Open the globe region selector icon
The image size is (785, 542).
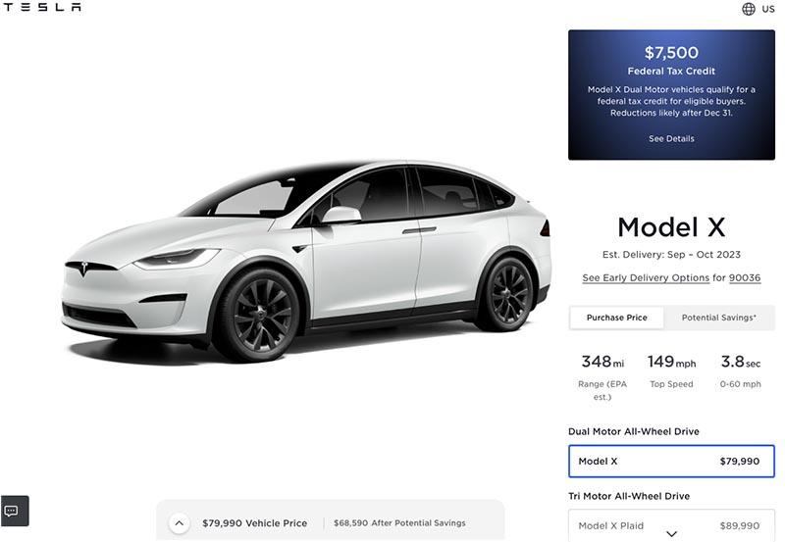749,9
